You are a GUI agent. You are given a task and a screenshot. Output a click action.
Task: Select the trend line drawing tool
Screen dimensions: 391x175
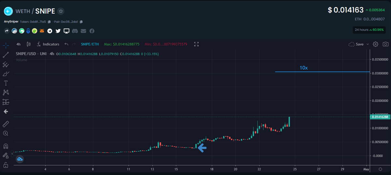point(6,55)
